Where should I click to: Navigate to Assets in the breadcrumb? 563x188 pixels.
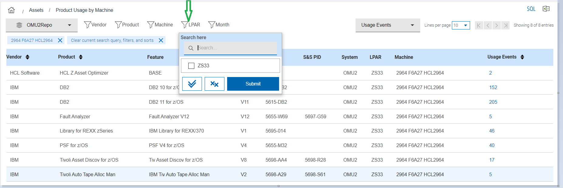[36, 10]
